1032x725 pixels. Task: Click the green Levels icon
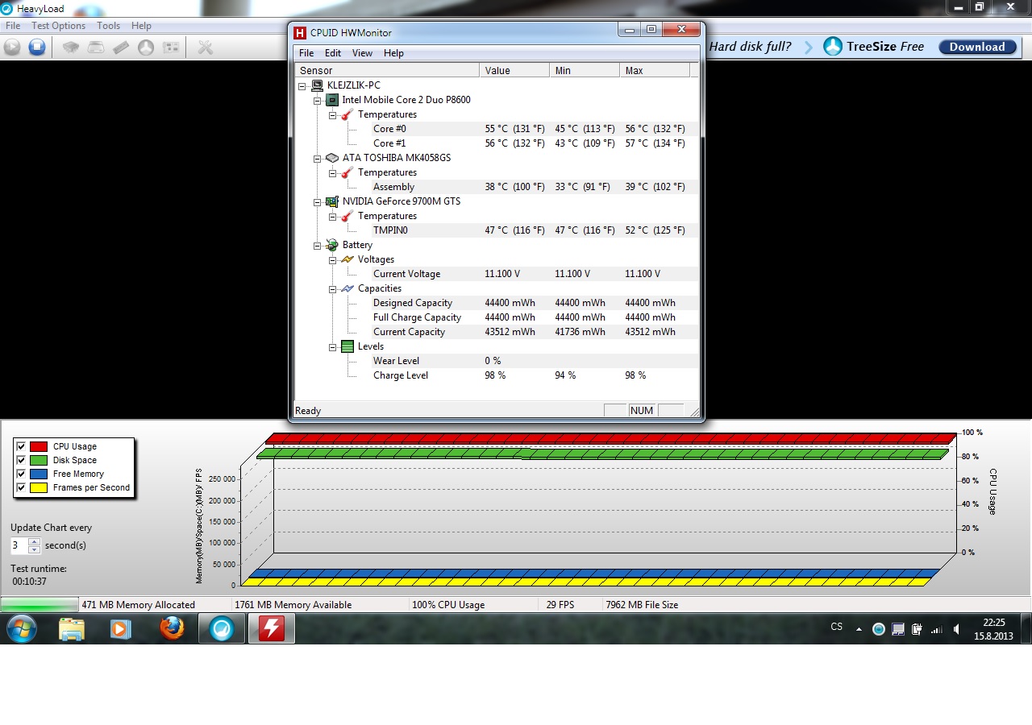pos(347,346)
